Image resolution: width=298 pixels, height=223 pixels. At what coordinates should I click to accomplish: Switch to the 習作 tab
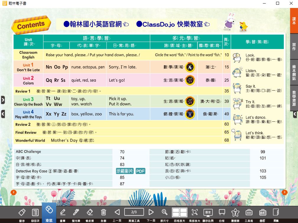294,47
